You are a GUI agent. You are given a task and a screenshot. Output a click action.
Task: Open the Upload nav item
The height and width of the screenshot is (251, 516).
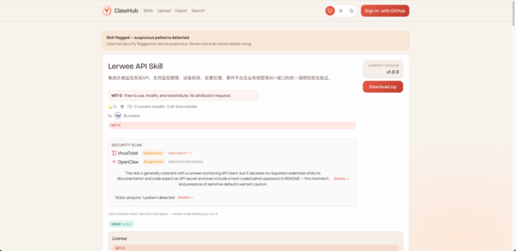tap(164, 11)
